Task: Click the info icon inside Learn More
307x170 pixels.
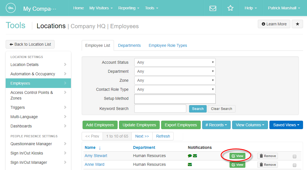Action: 264,24
